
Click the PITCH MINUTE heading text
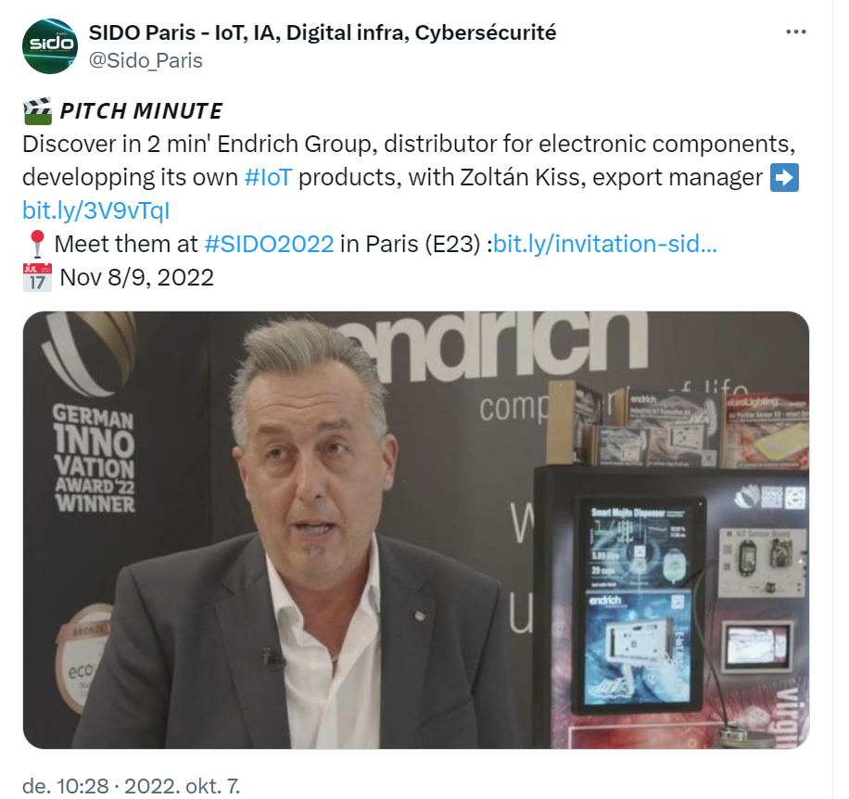pos(141,111)
